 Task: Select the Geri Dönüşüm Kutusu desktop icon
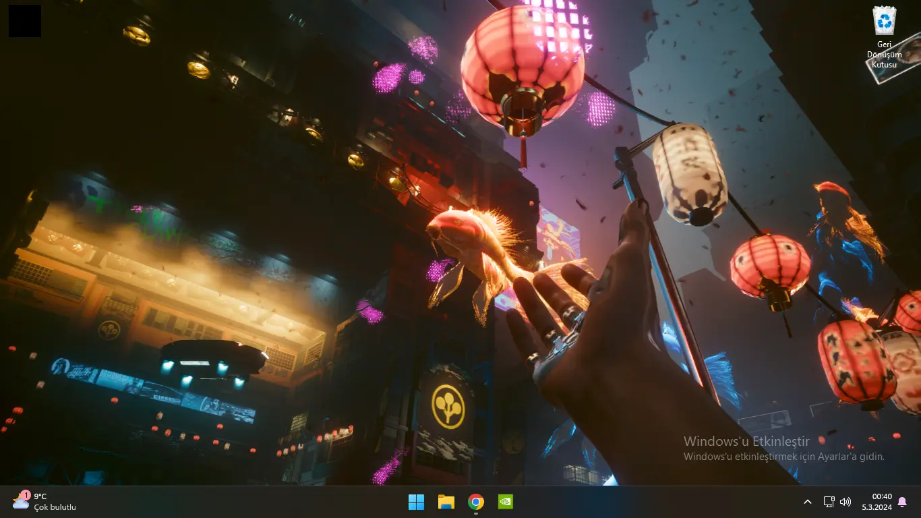884,36
